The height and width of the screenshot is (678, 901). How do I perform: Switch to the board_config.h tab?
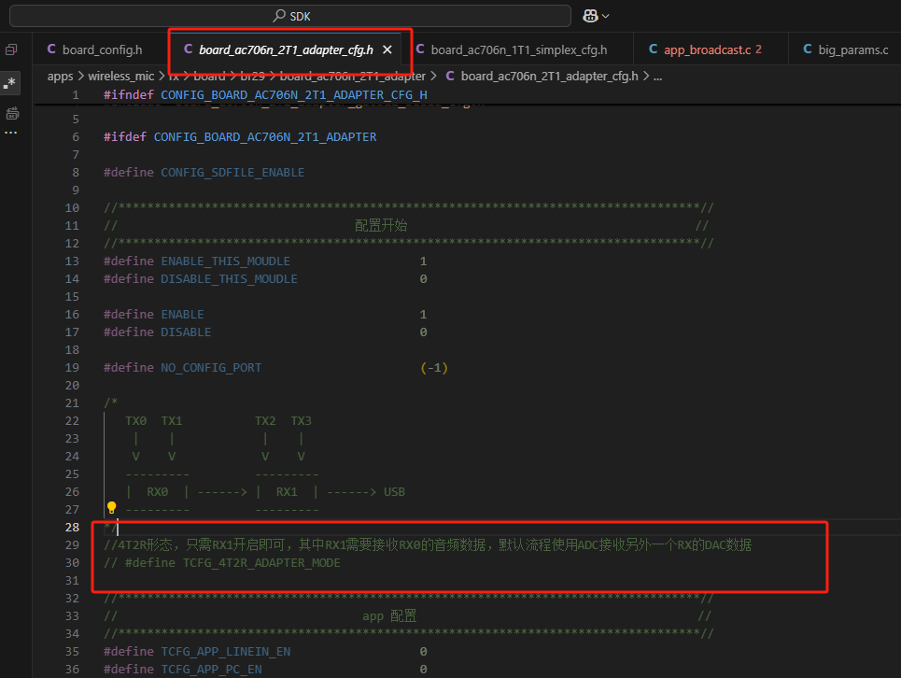pos(95,50)
